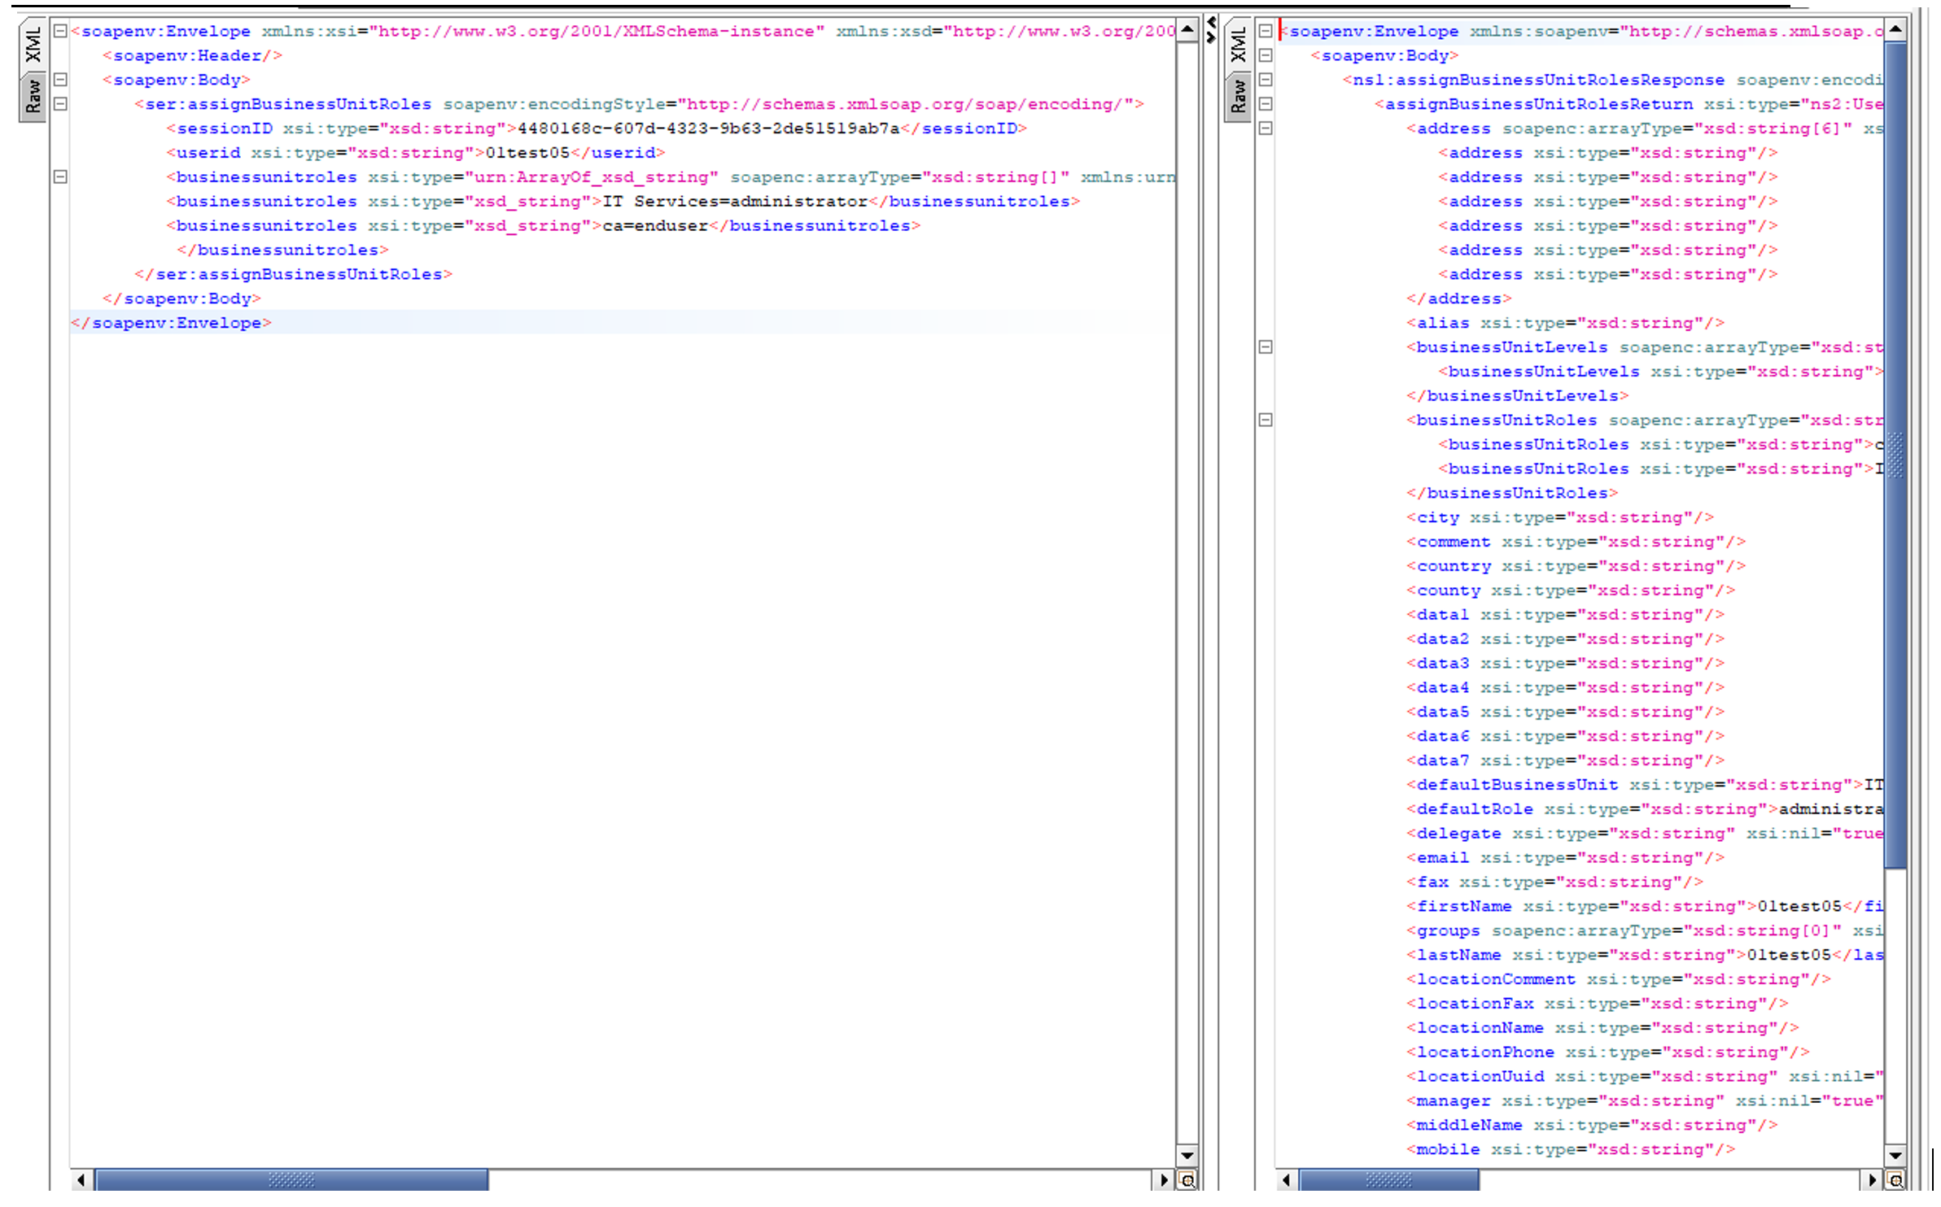Image resolution: width=1941 pixels, height=1207 pixels.
Task: Click request pane horizontal scrollbar thumb
Action: click(x=291, y=1180)
